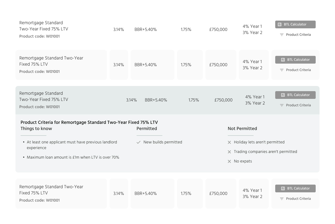Click the previous landlord experience bullet text
Viewport: 335px width, 224px height.
click(x=72, y=145)
